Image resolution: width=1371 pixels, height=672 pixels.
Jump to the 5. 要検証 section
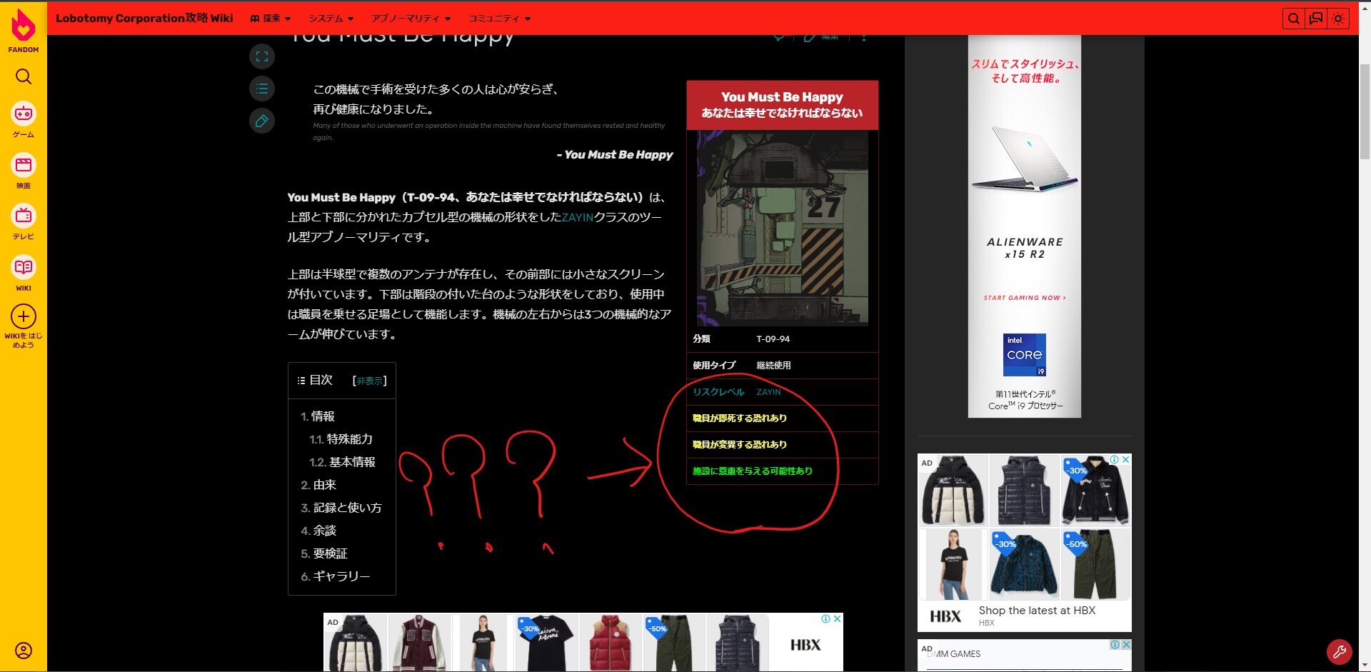(x=324, y=553)
